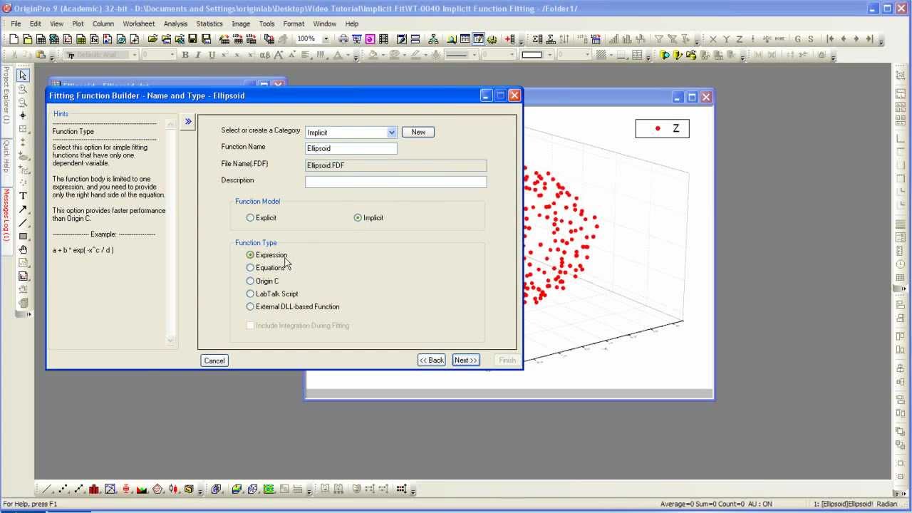Open the Category dropdown showing Implicit
The image size is (912, 513).
pyautogui.click(x=391, y=133)
